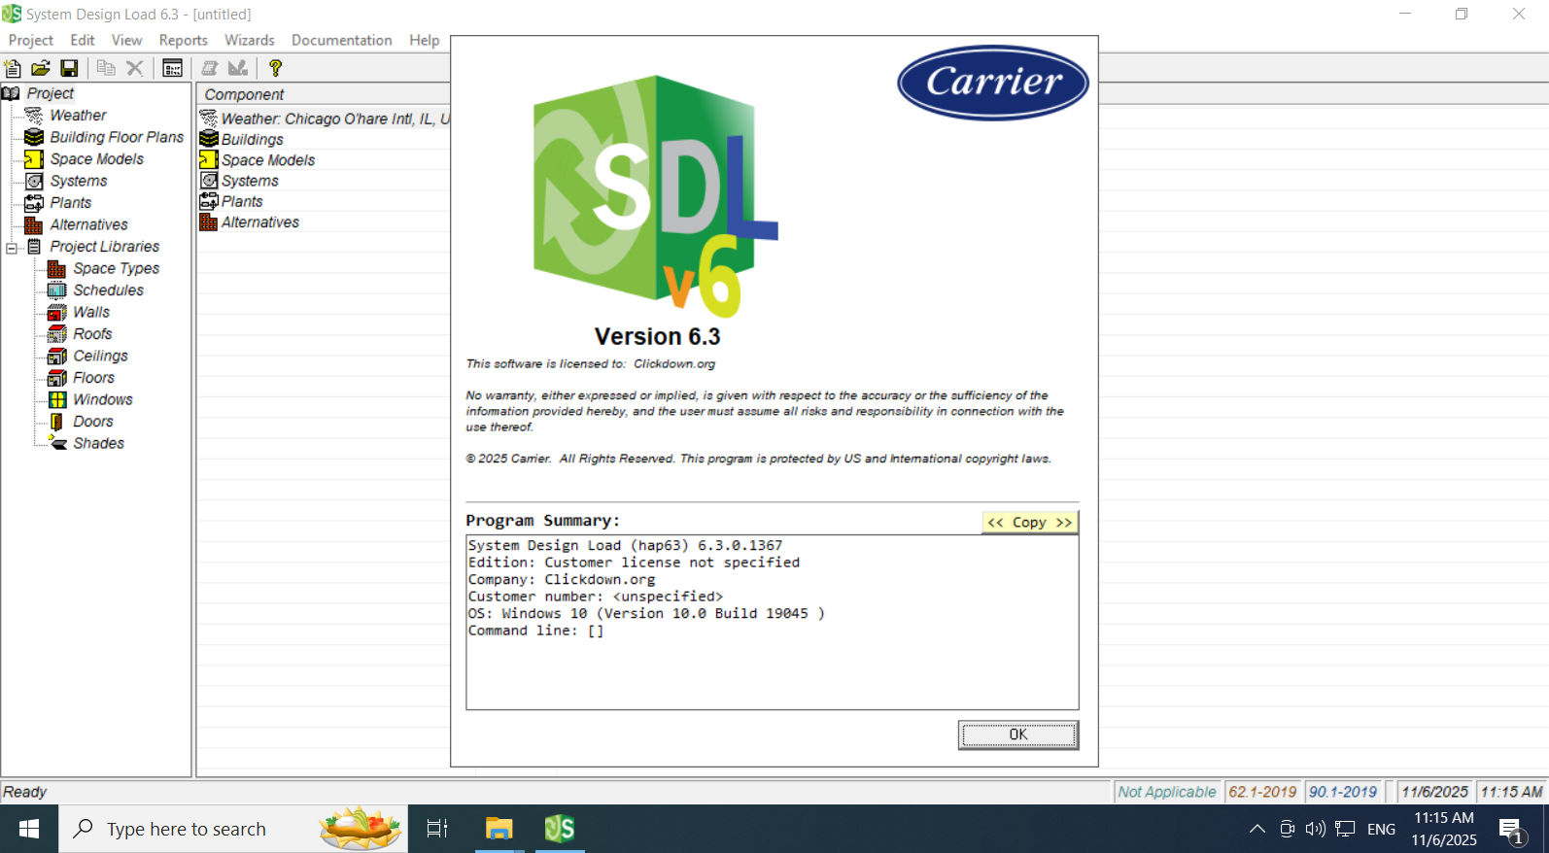Screen dimensions: 1549x853
Task: Open the Edit menu
Action: (x=83, y=40)
